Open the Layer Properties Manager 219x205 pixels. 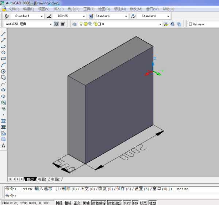pos(74,24)
